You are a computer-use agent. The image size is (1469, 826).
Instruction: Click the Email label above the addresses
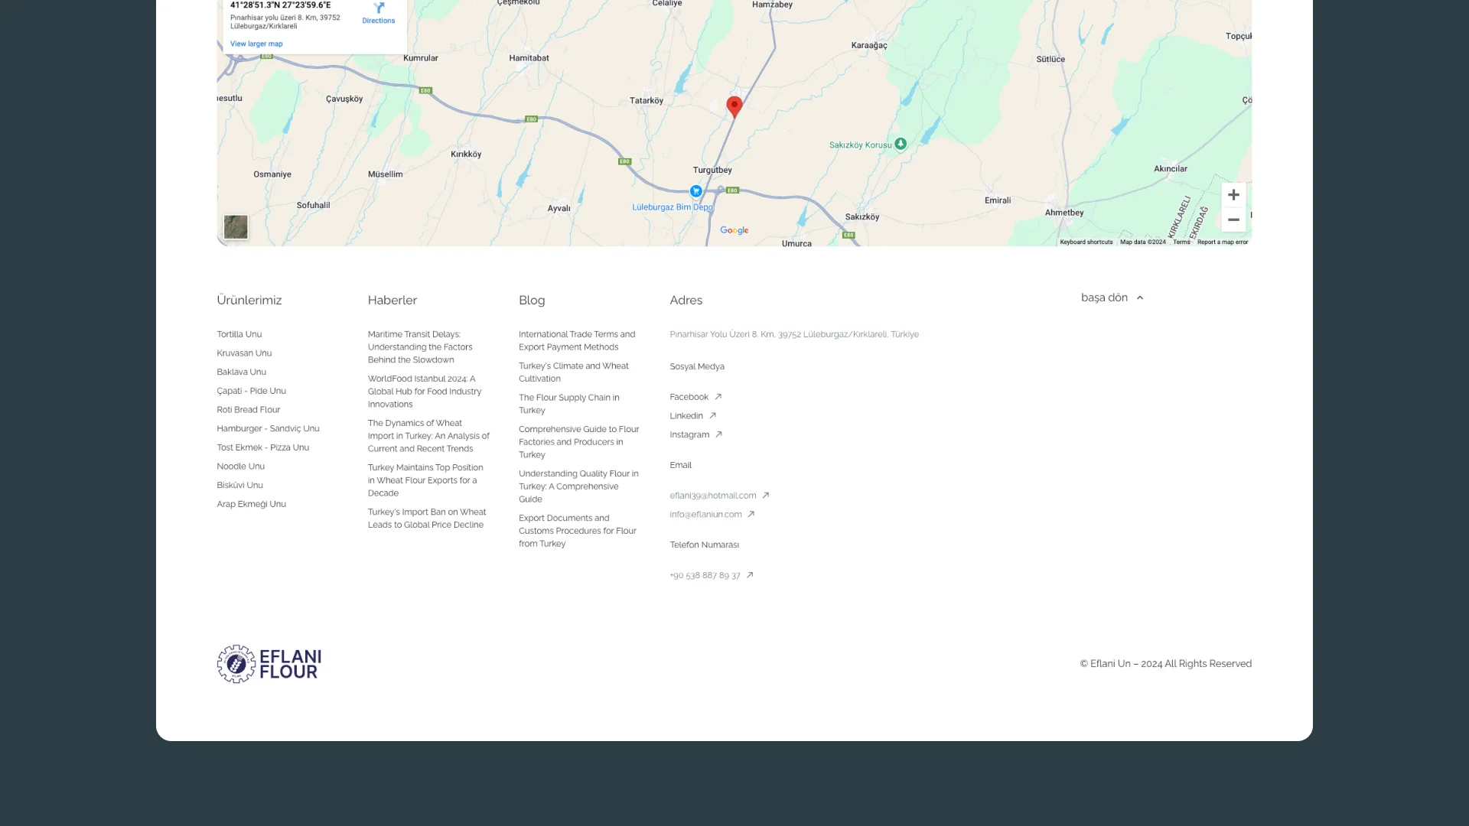coord(680,465)
